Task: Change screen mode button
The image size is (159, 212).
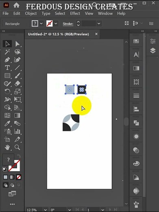Action: [x=12, y=194]
